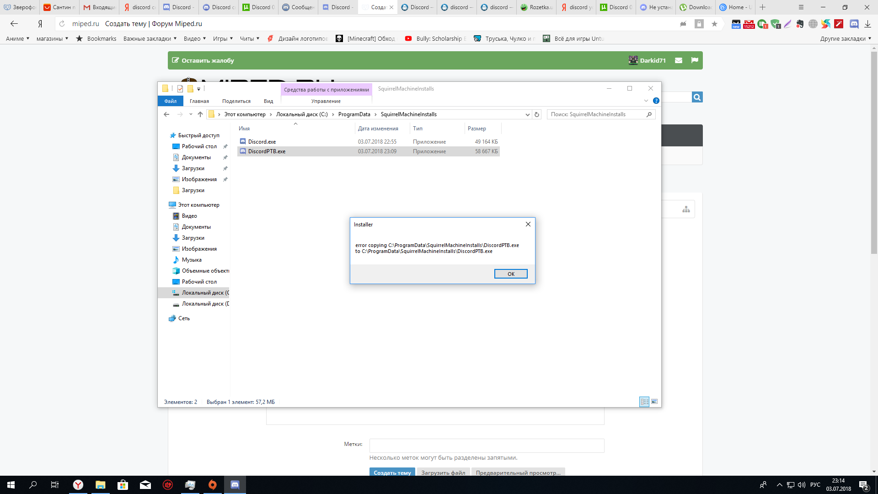
Task: Open forum messages envelope icon
Action: 679,60
